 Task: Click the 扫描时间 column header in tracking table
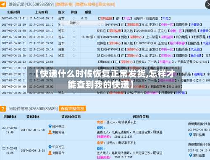pyautogui.click(x=14, y=12)
